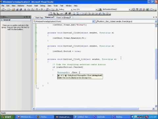Screen dimensions: 158x119
Task: Open Solution Explorer from the toolbar
Action: tap(133, 10)
